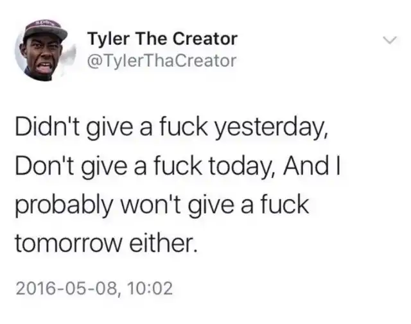Viewport: 411px width, 324px height.
Task: Click the word 'yesterday,' in the tweet
Action: (271, 128)
